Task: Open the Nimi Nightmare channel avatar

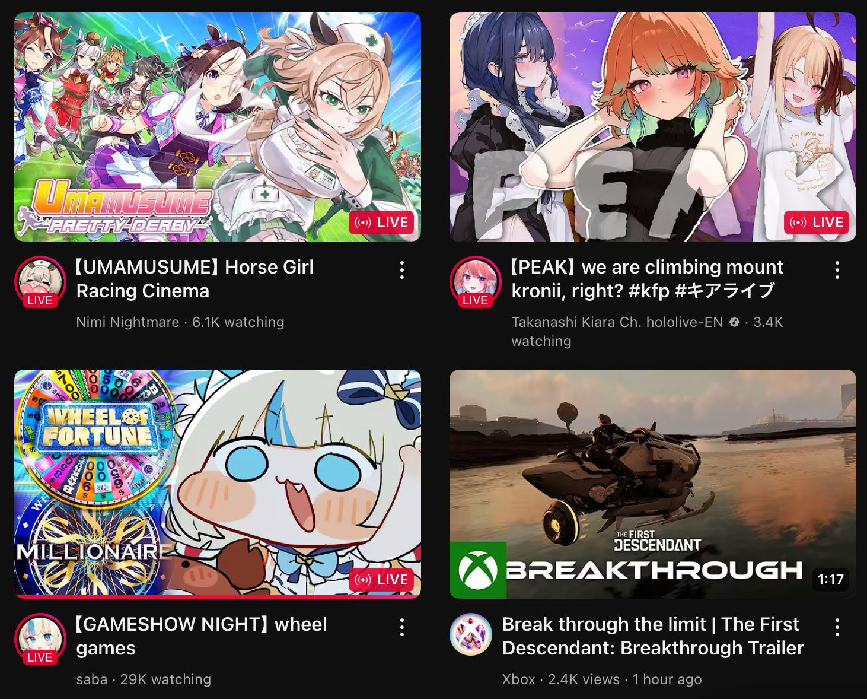Action: point(40,281)
